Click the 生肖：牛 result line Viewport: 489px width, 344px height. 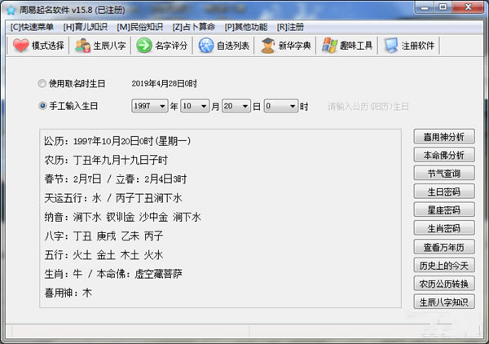coord(113,274)
